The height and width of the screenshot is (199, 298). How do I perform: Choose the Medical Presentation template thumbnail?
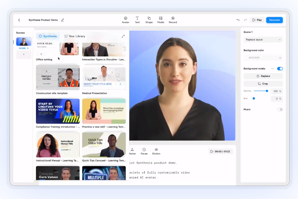(x=104, y=78)
